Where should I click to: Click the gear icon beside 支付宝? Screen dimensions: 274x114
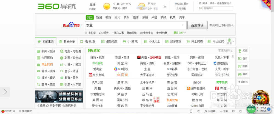click(x=86, y=33)
